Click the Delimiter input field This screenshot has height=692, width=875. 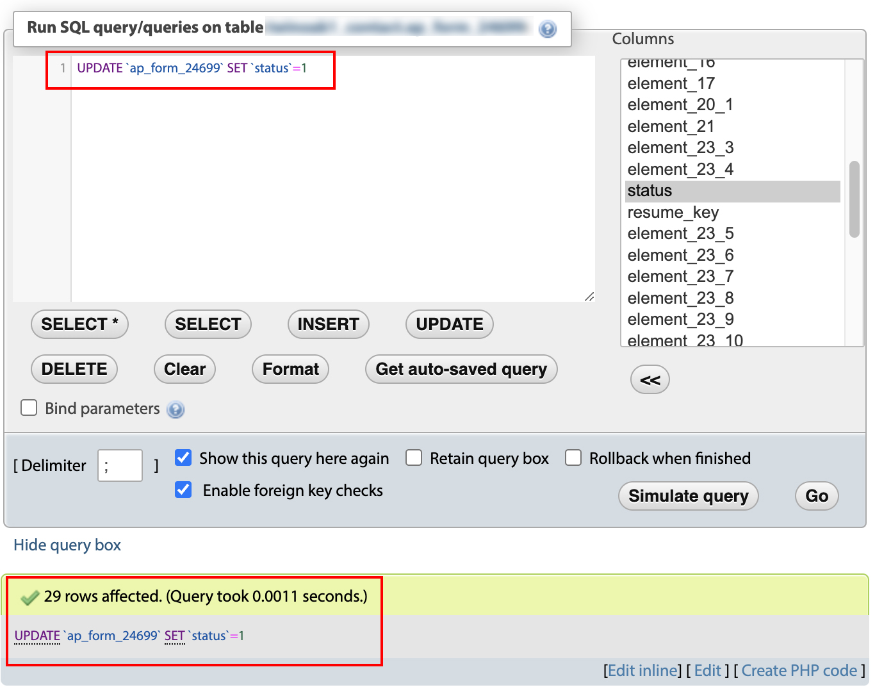point(120,465)
